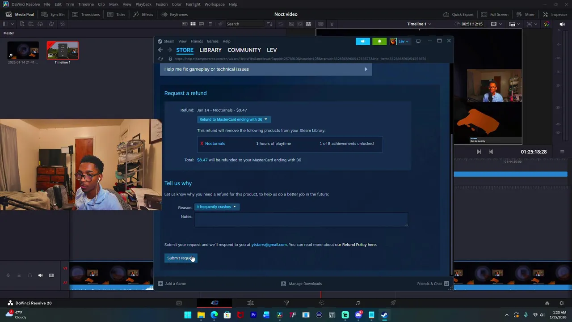
Task: Submit the refund request
Action: click(181, 258)
